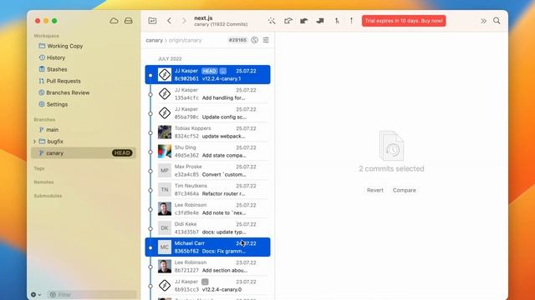Select Max Proske commit e32a4c85
The height and width of the screenshot is (300, 535).
pyautogui.click(x=208, y=170)
